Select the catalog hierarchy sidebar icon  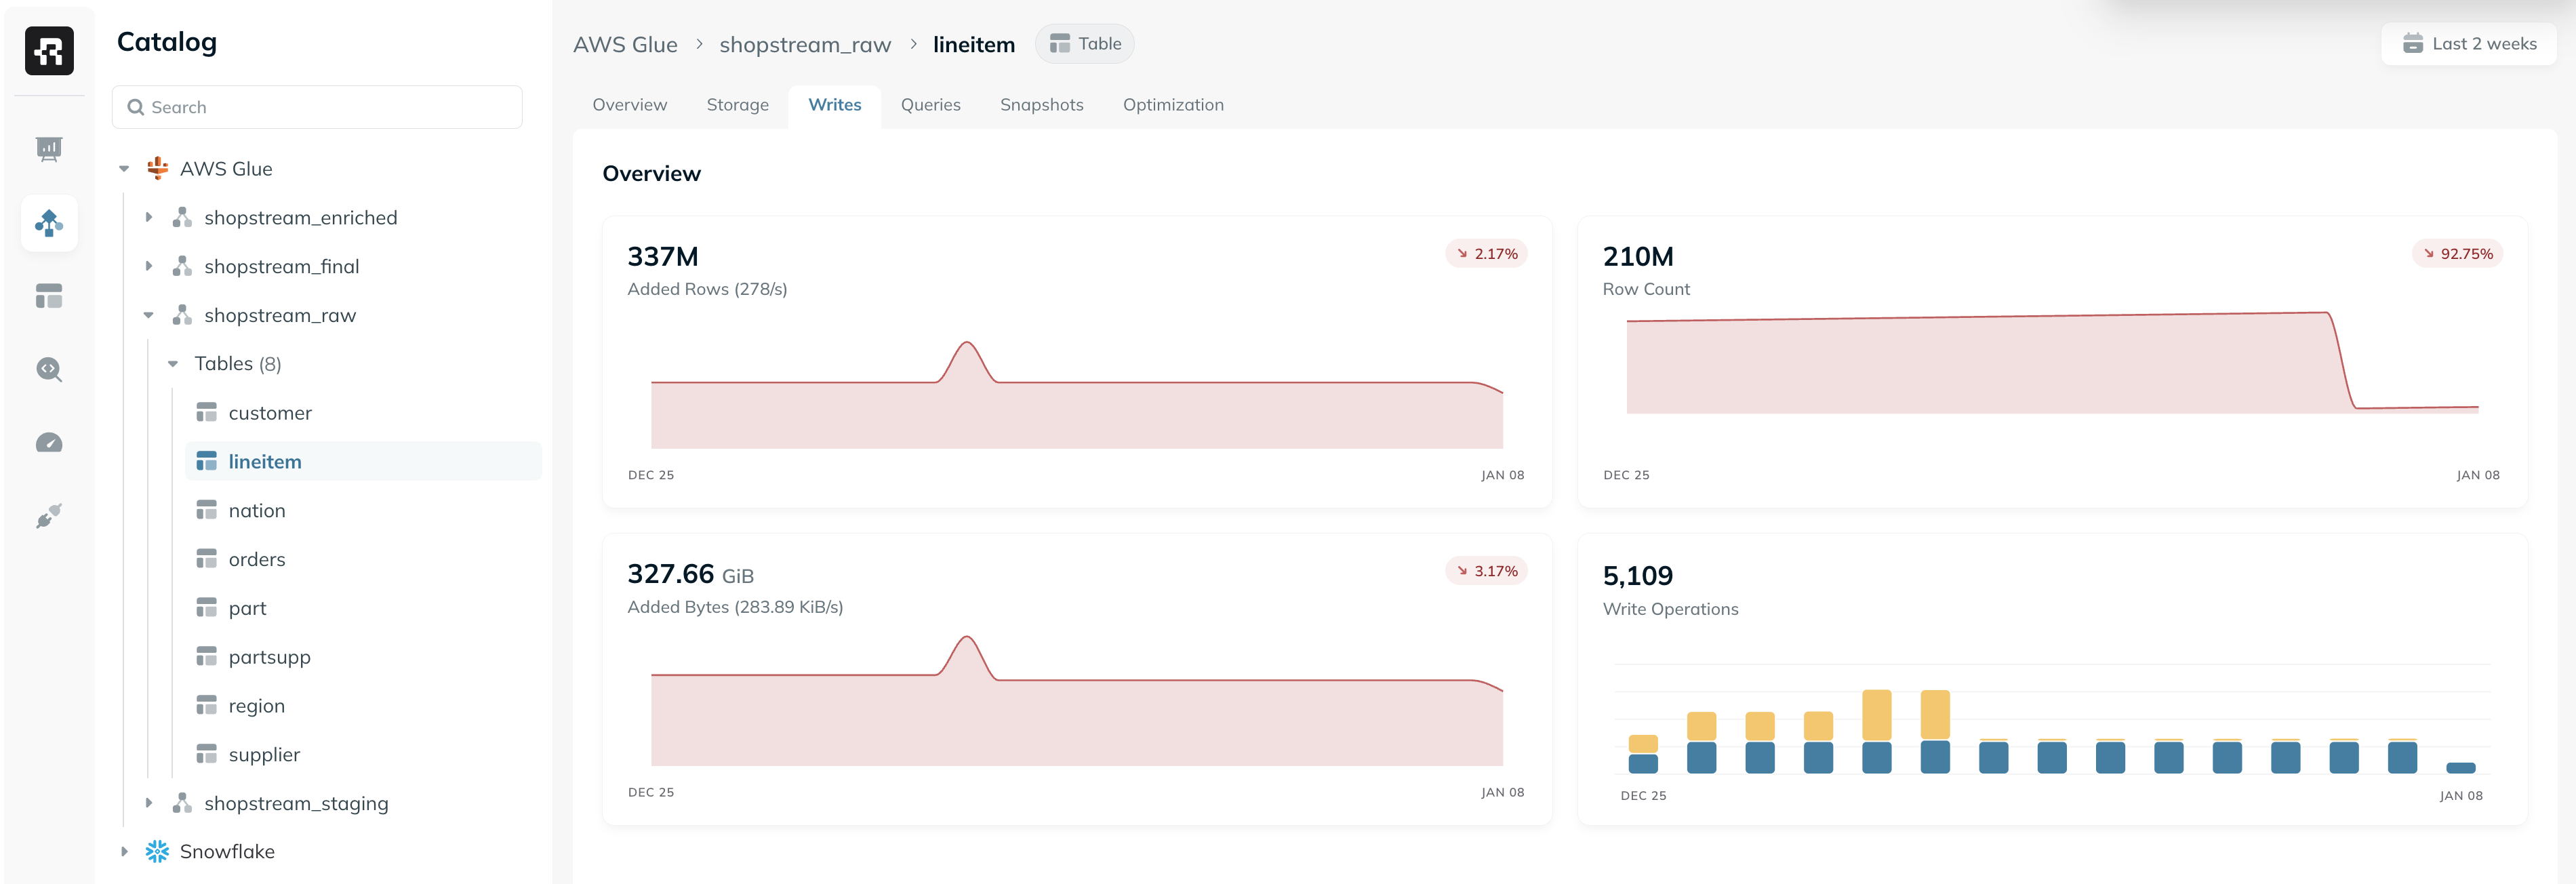tap(49, 222)
